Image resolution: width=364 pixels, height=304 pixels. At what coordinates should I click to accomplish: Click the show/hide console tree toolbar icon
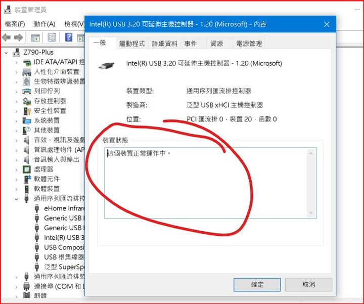35,37
